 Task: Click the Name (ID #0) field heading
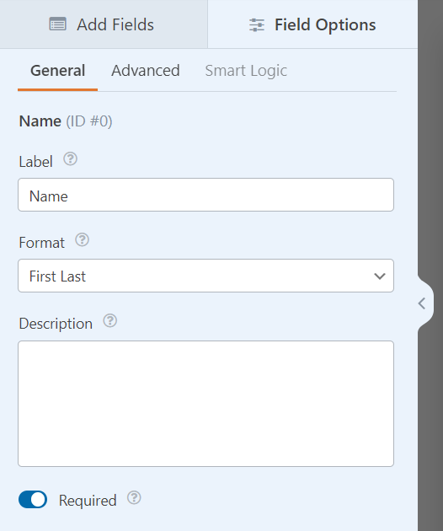(66, 121)
